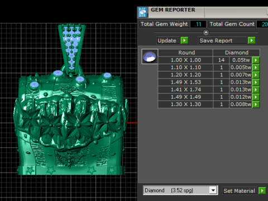Collapse the panel using the round up-arrow
268x201 pixels.
pos(206,32)
